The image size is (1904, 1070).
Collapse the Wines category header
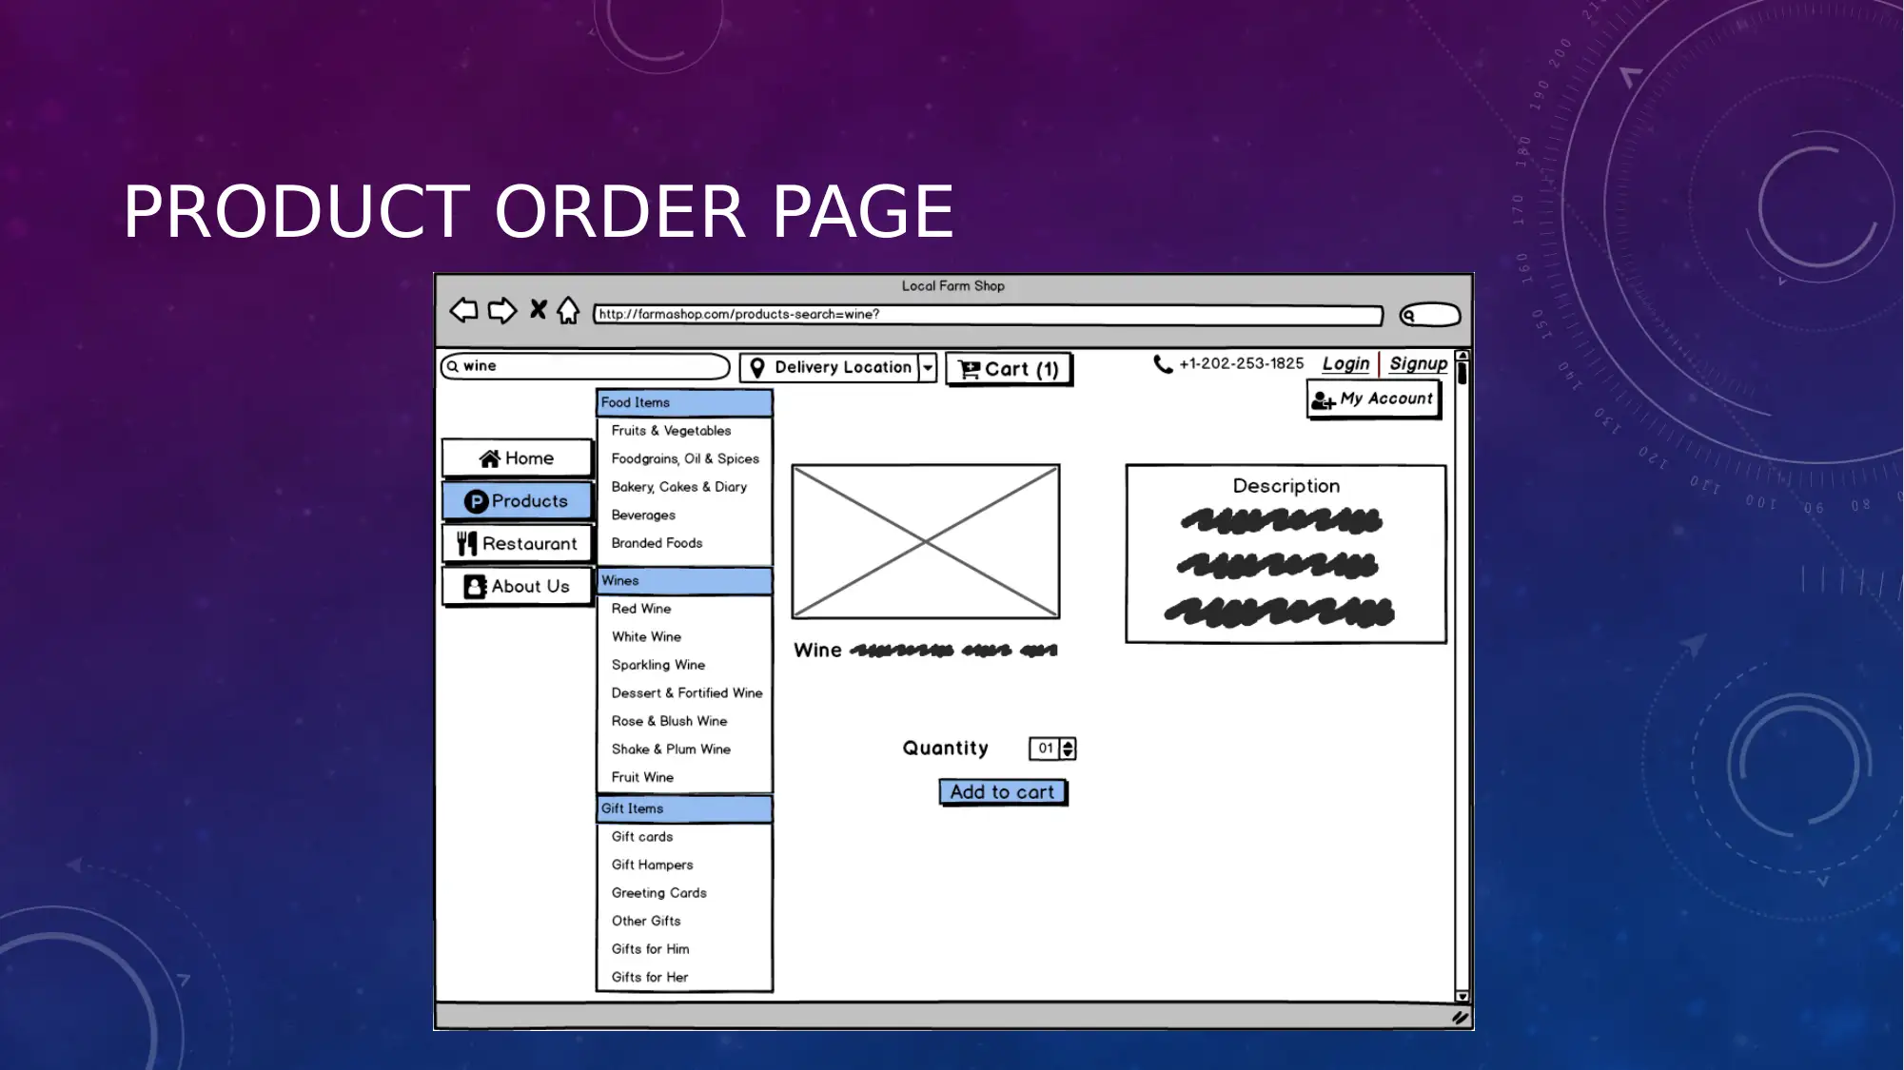684,581
